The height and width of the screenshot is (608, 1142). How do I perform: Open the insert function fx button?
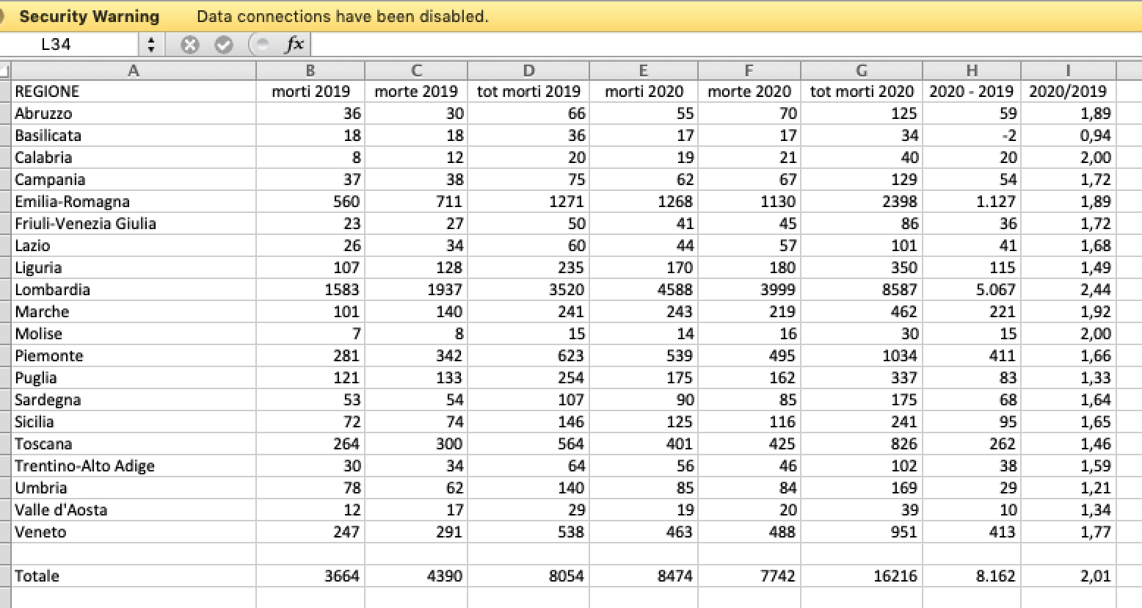(x=294, y=45)
